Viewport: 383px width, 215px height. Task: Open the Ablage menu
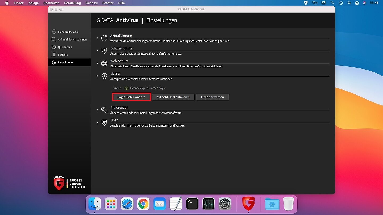pos(34,3)
